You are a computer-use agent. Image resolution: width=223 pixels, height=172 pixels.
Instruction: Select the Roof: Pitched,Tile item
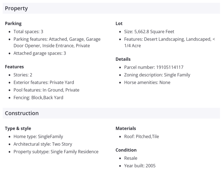click(x=141, y=137)
